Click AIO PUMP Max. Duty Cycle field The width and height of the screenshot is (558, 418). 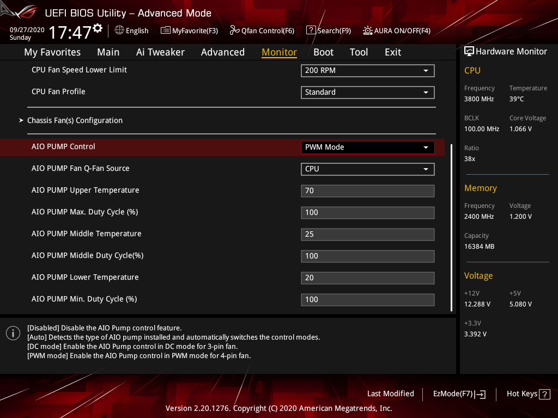(x=368, y=213)
